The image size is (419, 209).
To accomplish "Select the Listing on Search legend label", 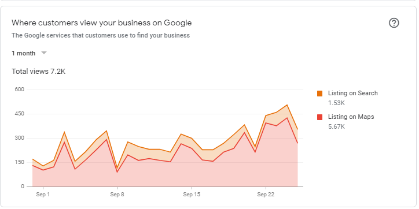I will click(x=352, y=94).
